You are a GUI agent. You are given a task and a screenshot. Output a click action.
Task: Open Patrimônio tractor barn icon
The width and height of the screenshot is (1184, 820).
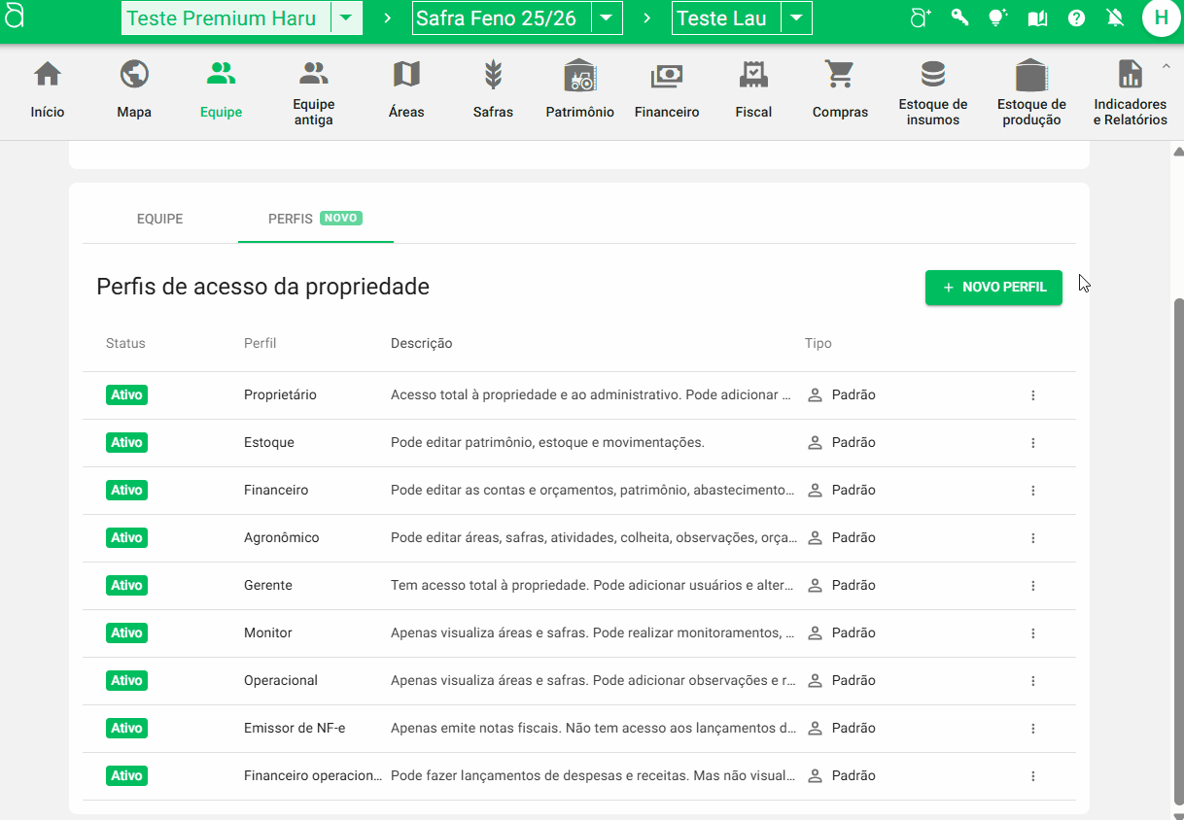pos(579,75)
